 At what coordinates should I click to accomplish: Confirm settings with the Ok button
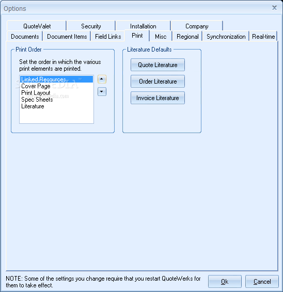click(x=225, y=281)
